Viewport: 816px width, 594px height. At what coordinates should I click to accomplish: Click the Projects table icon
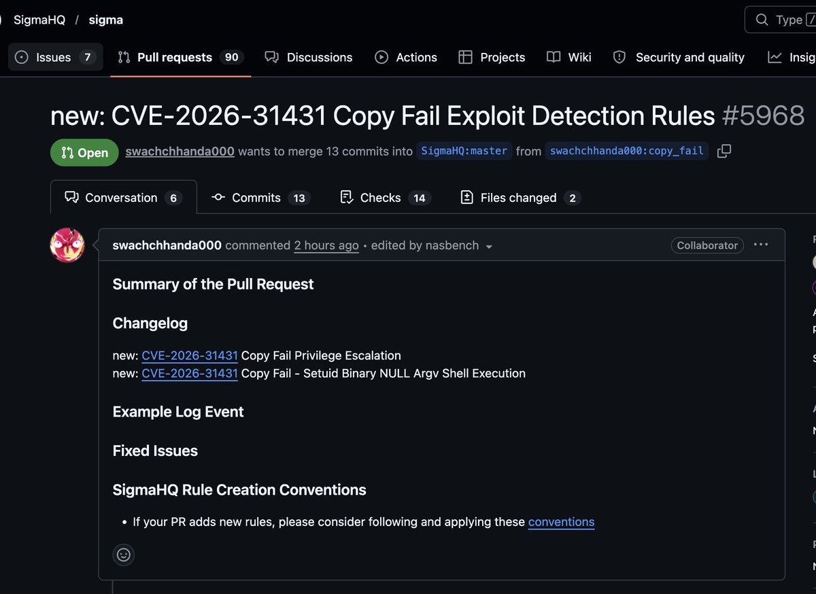(x=465, y=57)
